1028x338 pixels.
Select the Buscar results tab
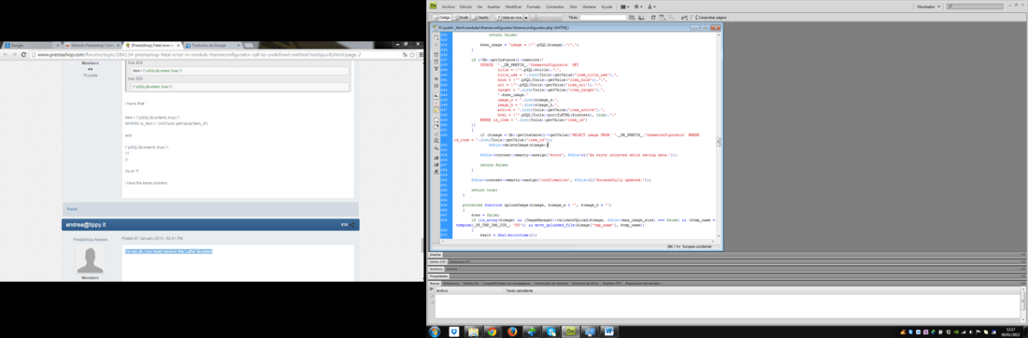[434, 284]
